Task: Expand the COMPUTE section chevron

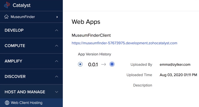Action: (x=56, y=46)
